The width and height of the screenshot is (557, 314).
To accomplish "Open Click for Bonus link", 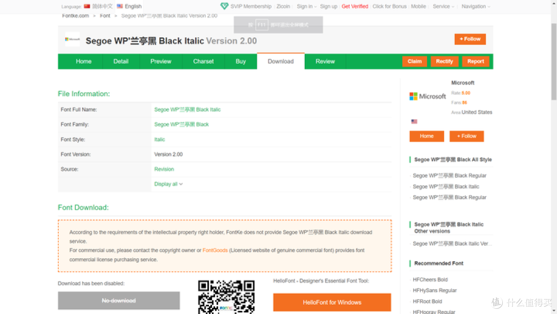I will (x=389, y=6).
